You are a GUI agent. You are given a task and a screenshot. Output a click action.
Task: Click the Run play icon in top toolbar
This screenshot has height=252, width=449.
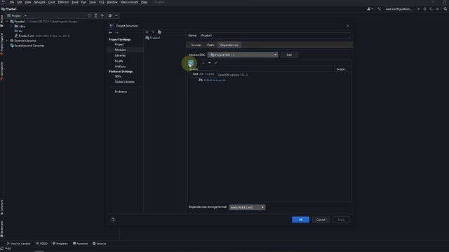coord(419,9)
